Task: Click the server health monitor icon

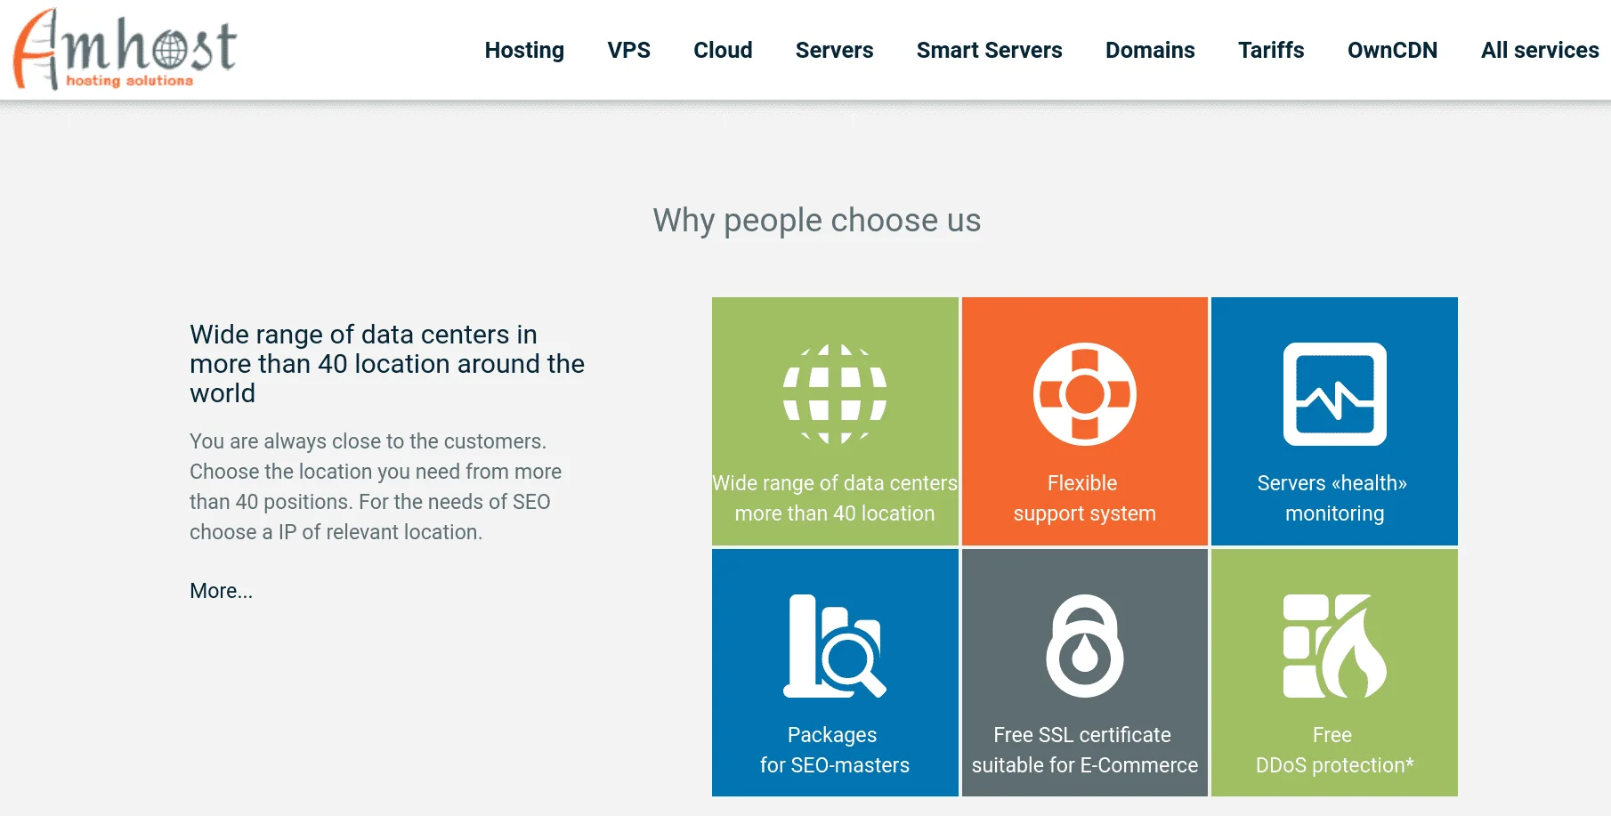Action: 1334,394
